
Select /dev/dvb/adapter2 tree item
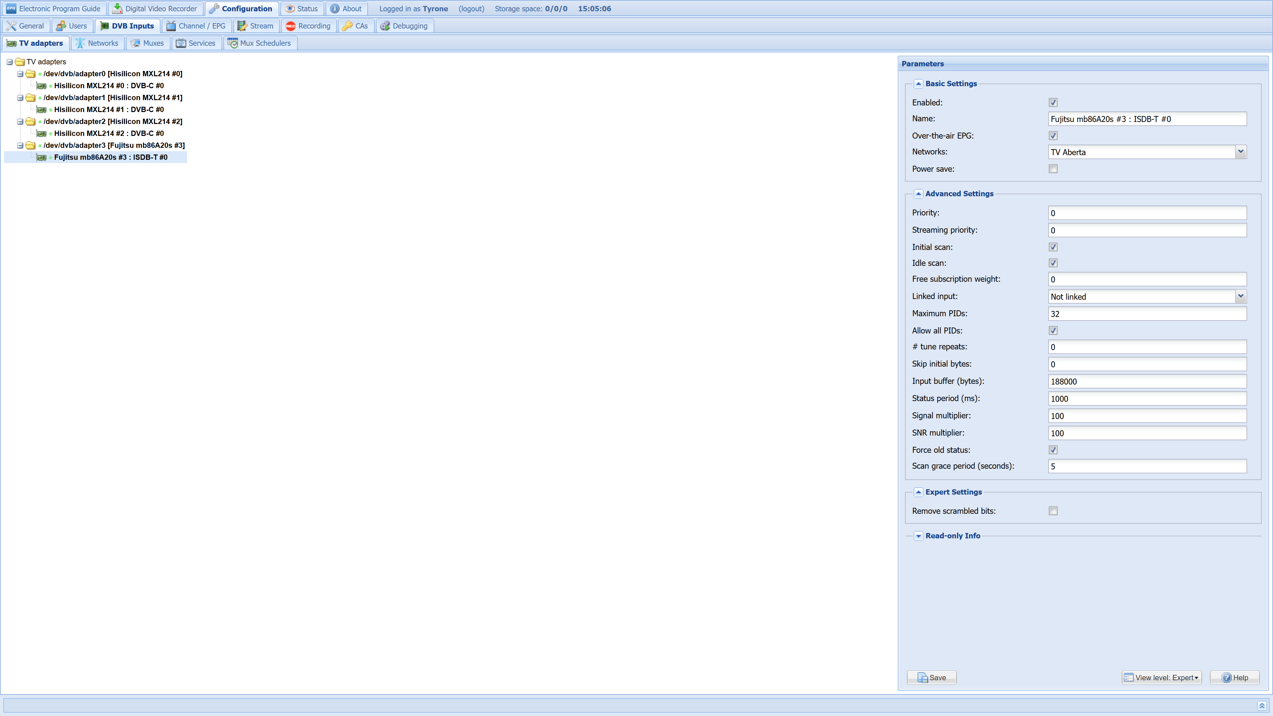pyautogui.click(x=113, y=122)
